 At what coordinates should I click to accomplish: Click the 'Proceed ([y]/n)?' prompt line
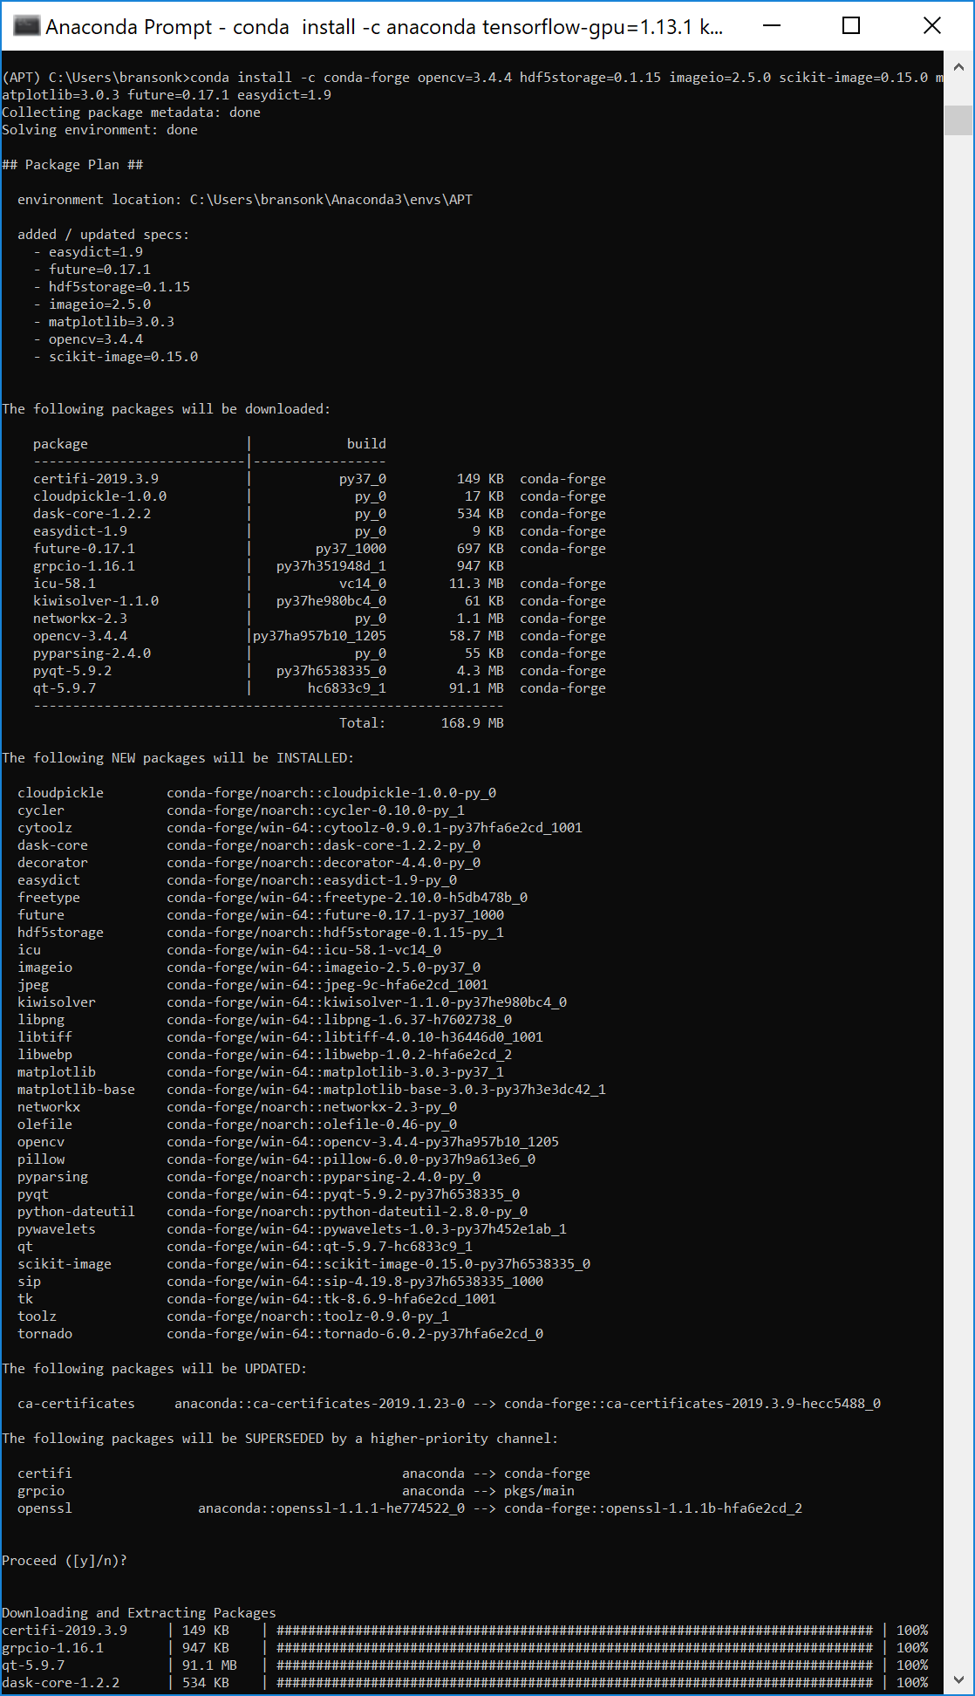[x=65, y=1561]
